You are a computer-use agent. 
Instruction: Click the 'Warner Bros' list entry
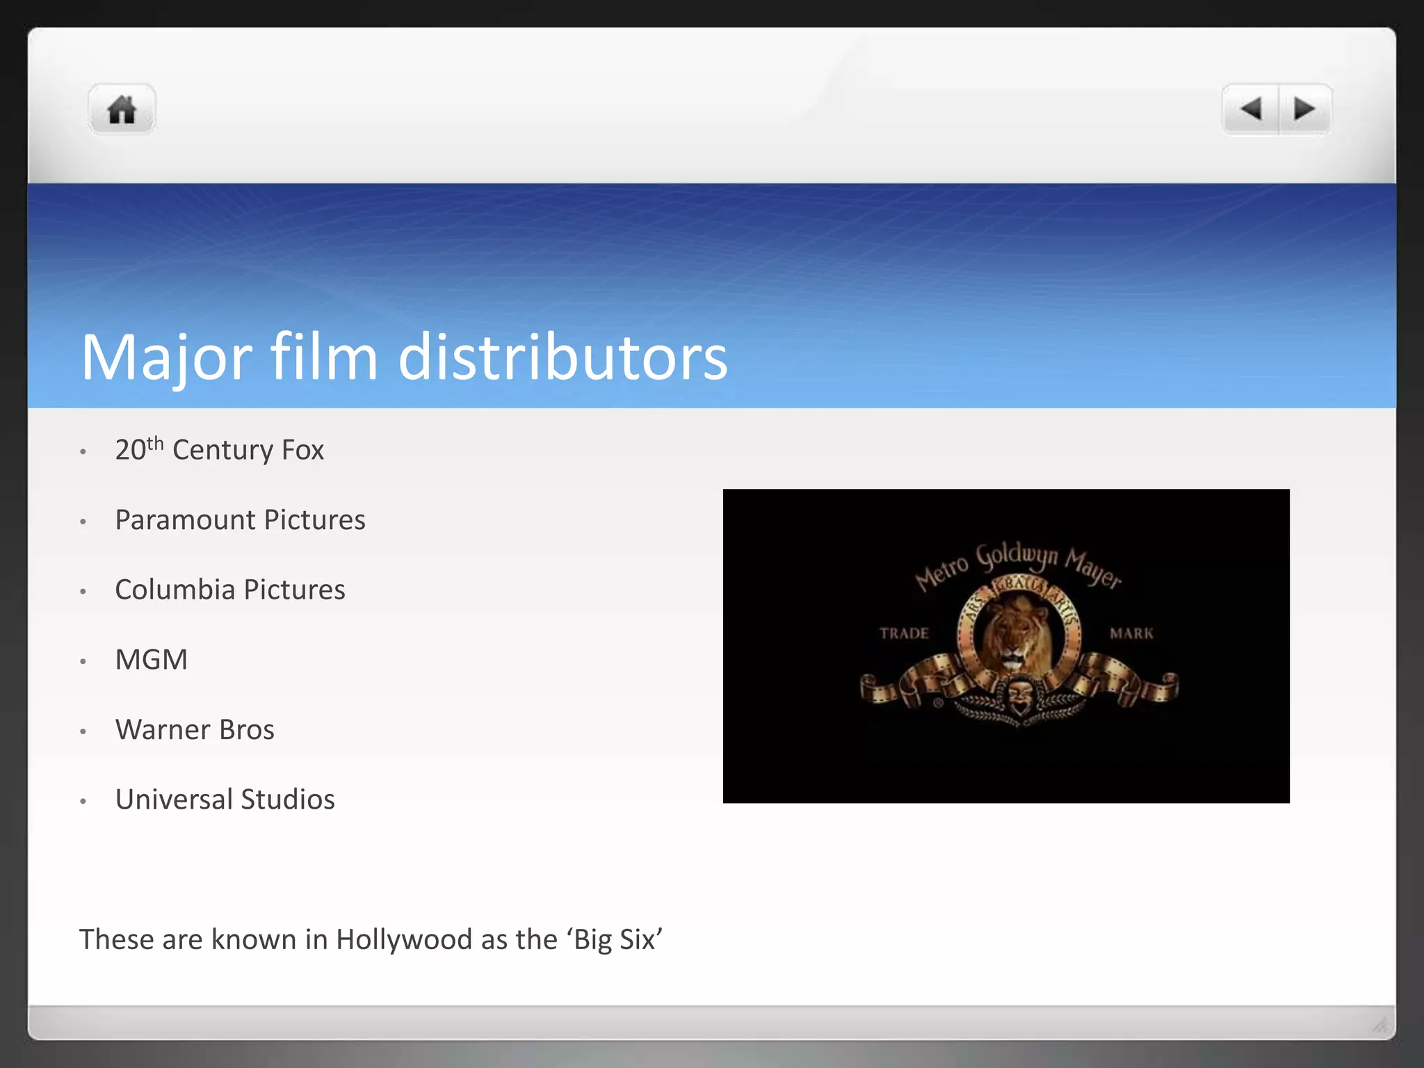(195, 729)
